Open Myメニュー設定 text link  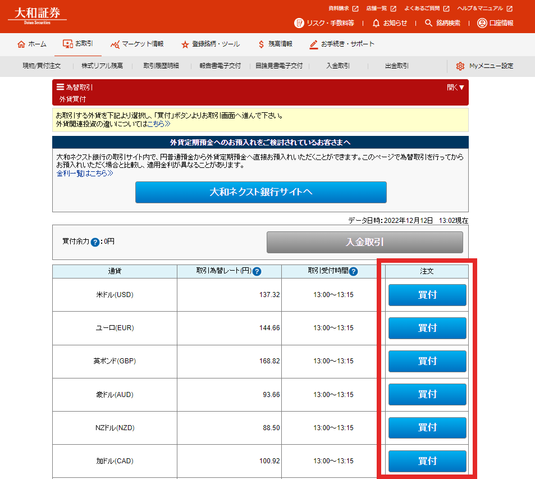pos(491,66)
